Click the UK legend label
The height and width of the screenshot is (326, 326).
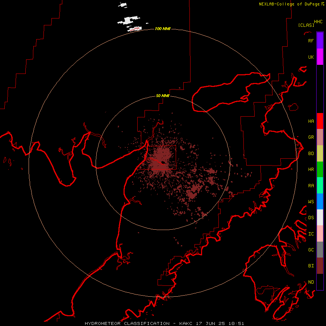point(311,57)
